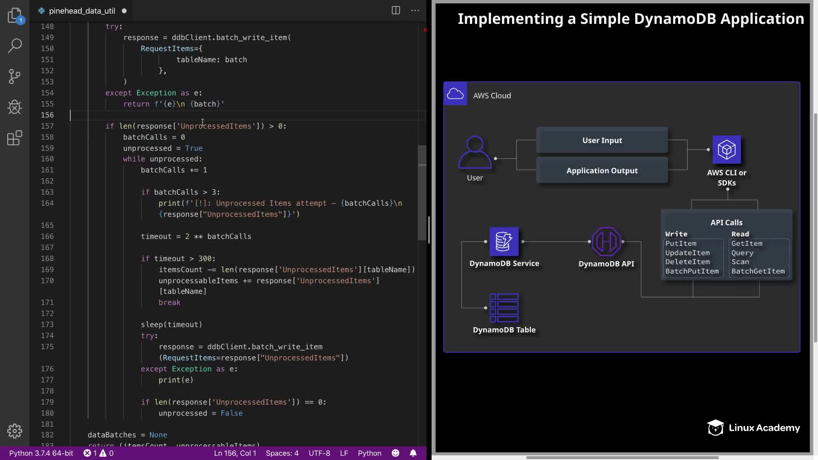The image size is (818, 460).
Task: Change indentation via Spaces: 4
Action: pos(282,453)
